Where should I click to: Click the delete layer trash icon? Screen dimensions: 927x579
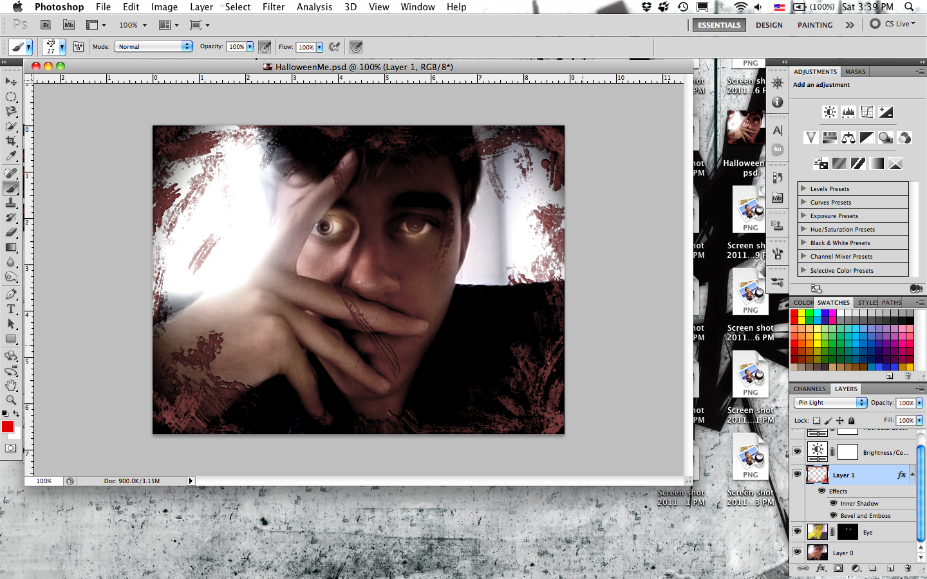908,568
